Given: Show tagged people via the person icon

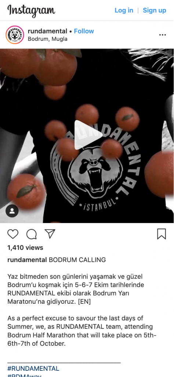Looking at the screenshot, I should [12, 211].
